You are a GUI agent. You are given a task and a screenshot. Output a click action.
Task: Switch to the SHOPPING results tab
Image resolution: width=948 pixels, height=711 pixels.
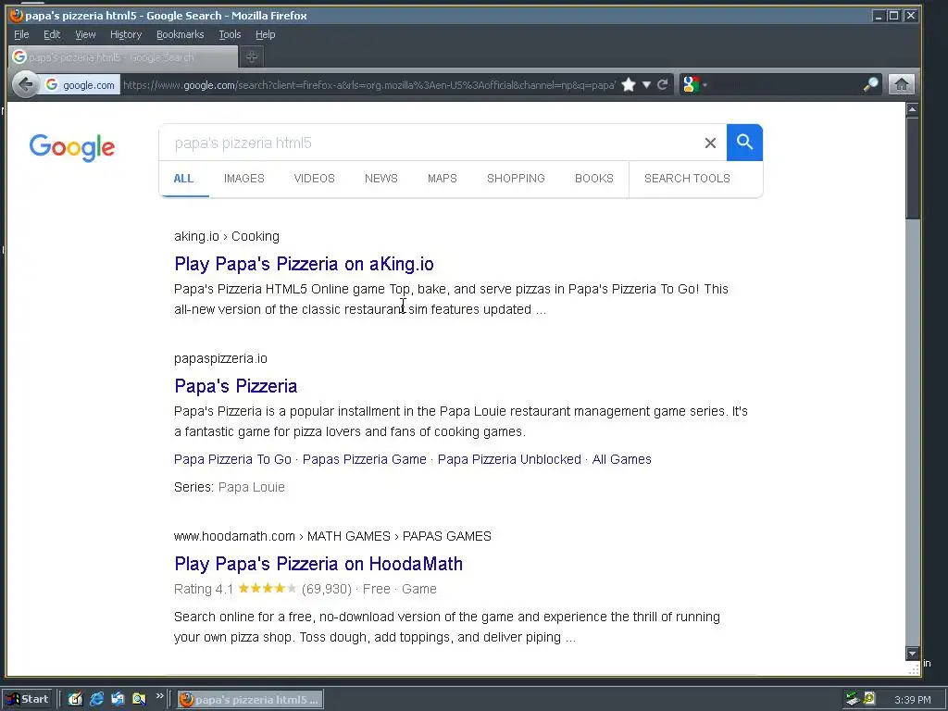[x=516, y=179]
